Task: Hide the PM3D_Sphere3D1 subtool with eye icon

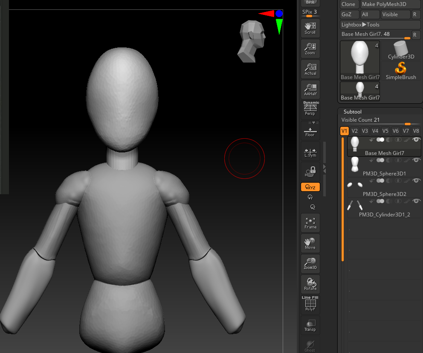Action: click(x=416, y=160)
